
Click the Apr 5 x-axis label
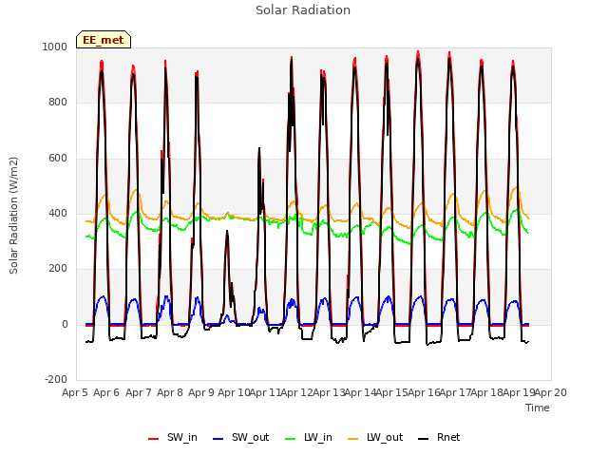point(75,392)
